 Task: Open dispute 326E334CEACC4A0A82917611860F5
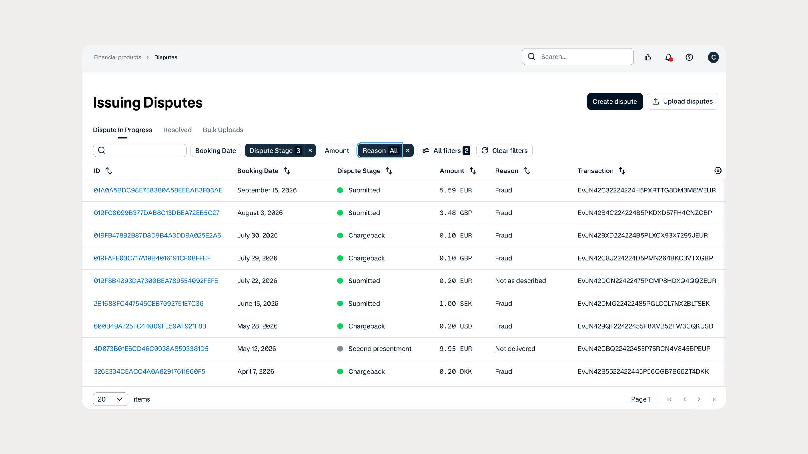pyautogui.click(x=149, y=372)
